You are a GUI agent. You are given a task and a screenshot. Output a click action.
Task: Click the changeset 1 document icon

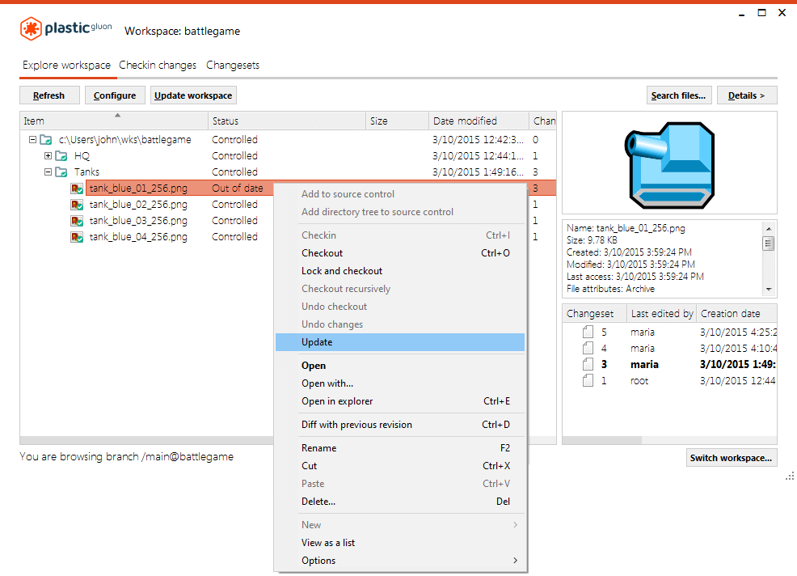click(x=588, y=380)
